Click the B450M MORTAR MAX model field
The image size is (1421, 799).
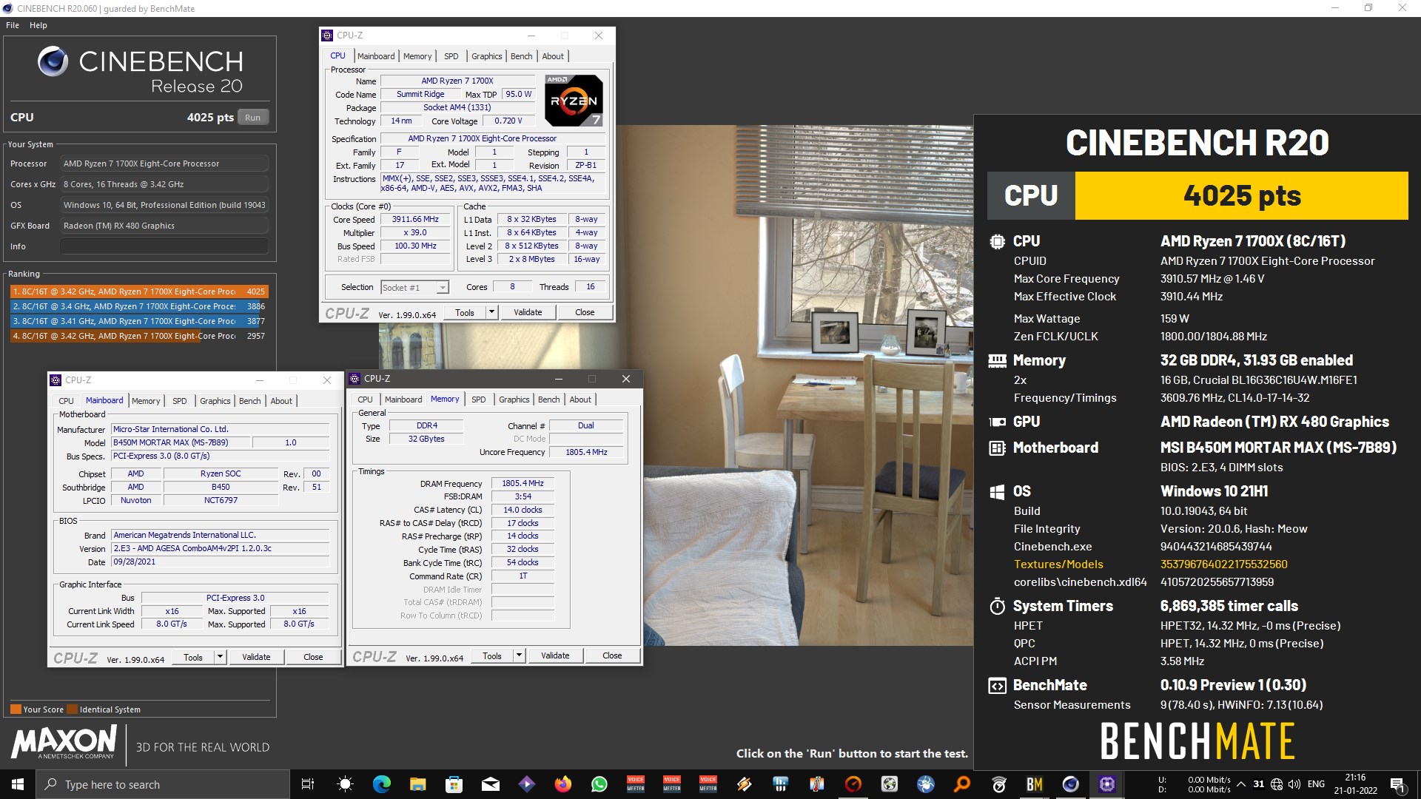pos(181,442)
